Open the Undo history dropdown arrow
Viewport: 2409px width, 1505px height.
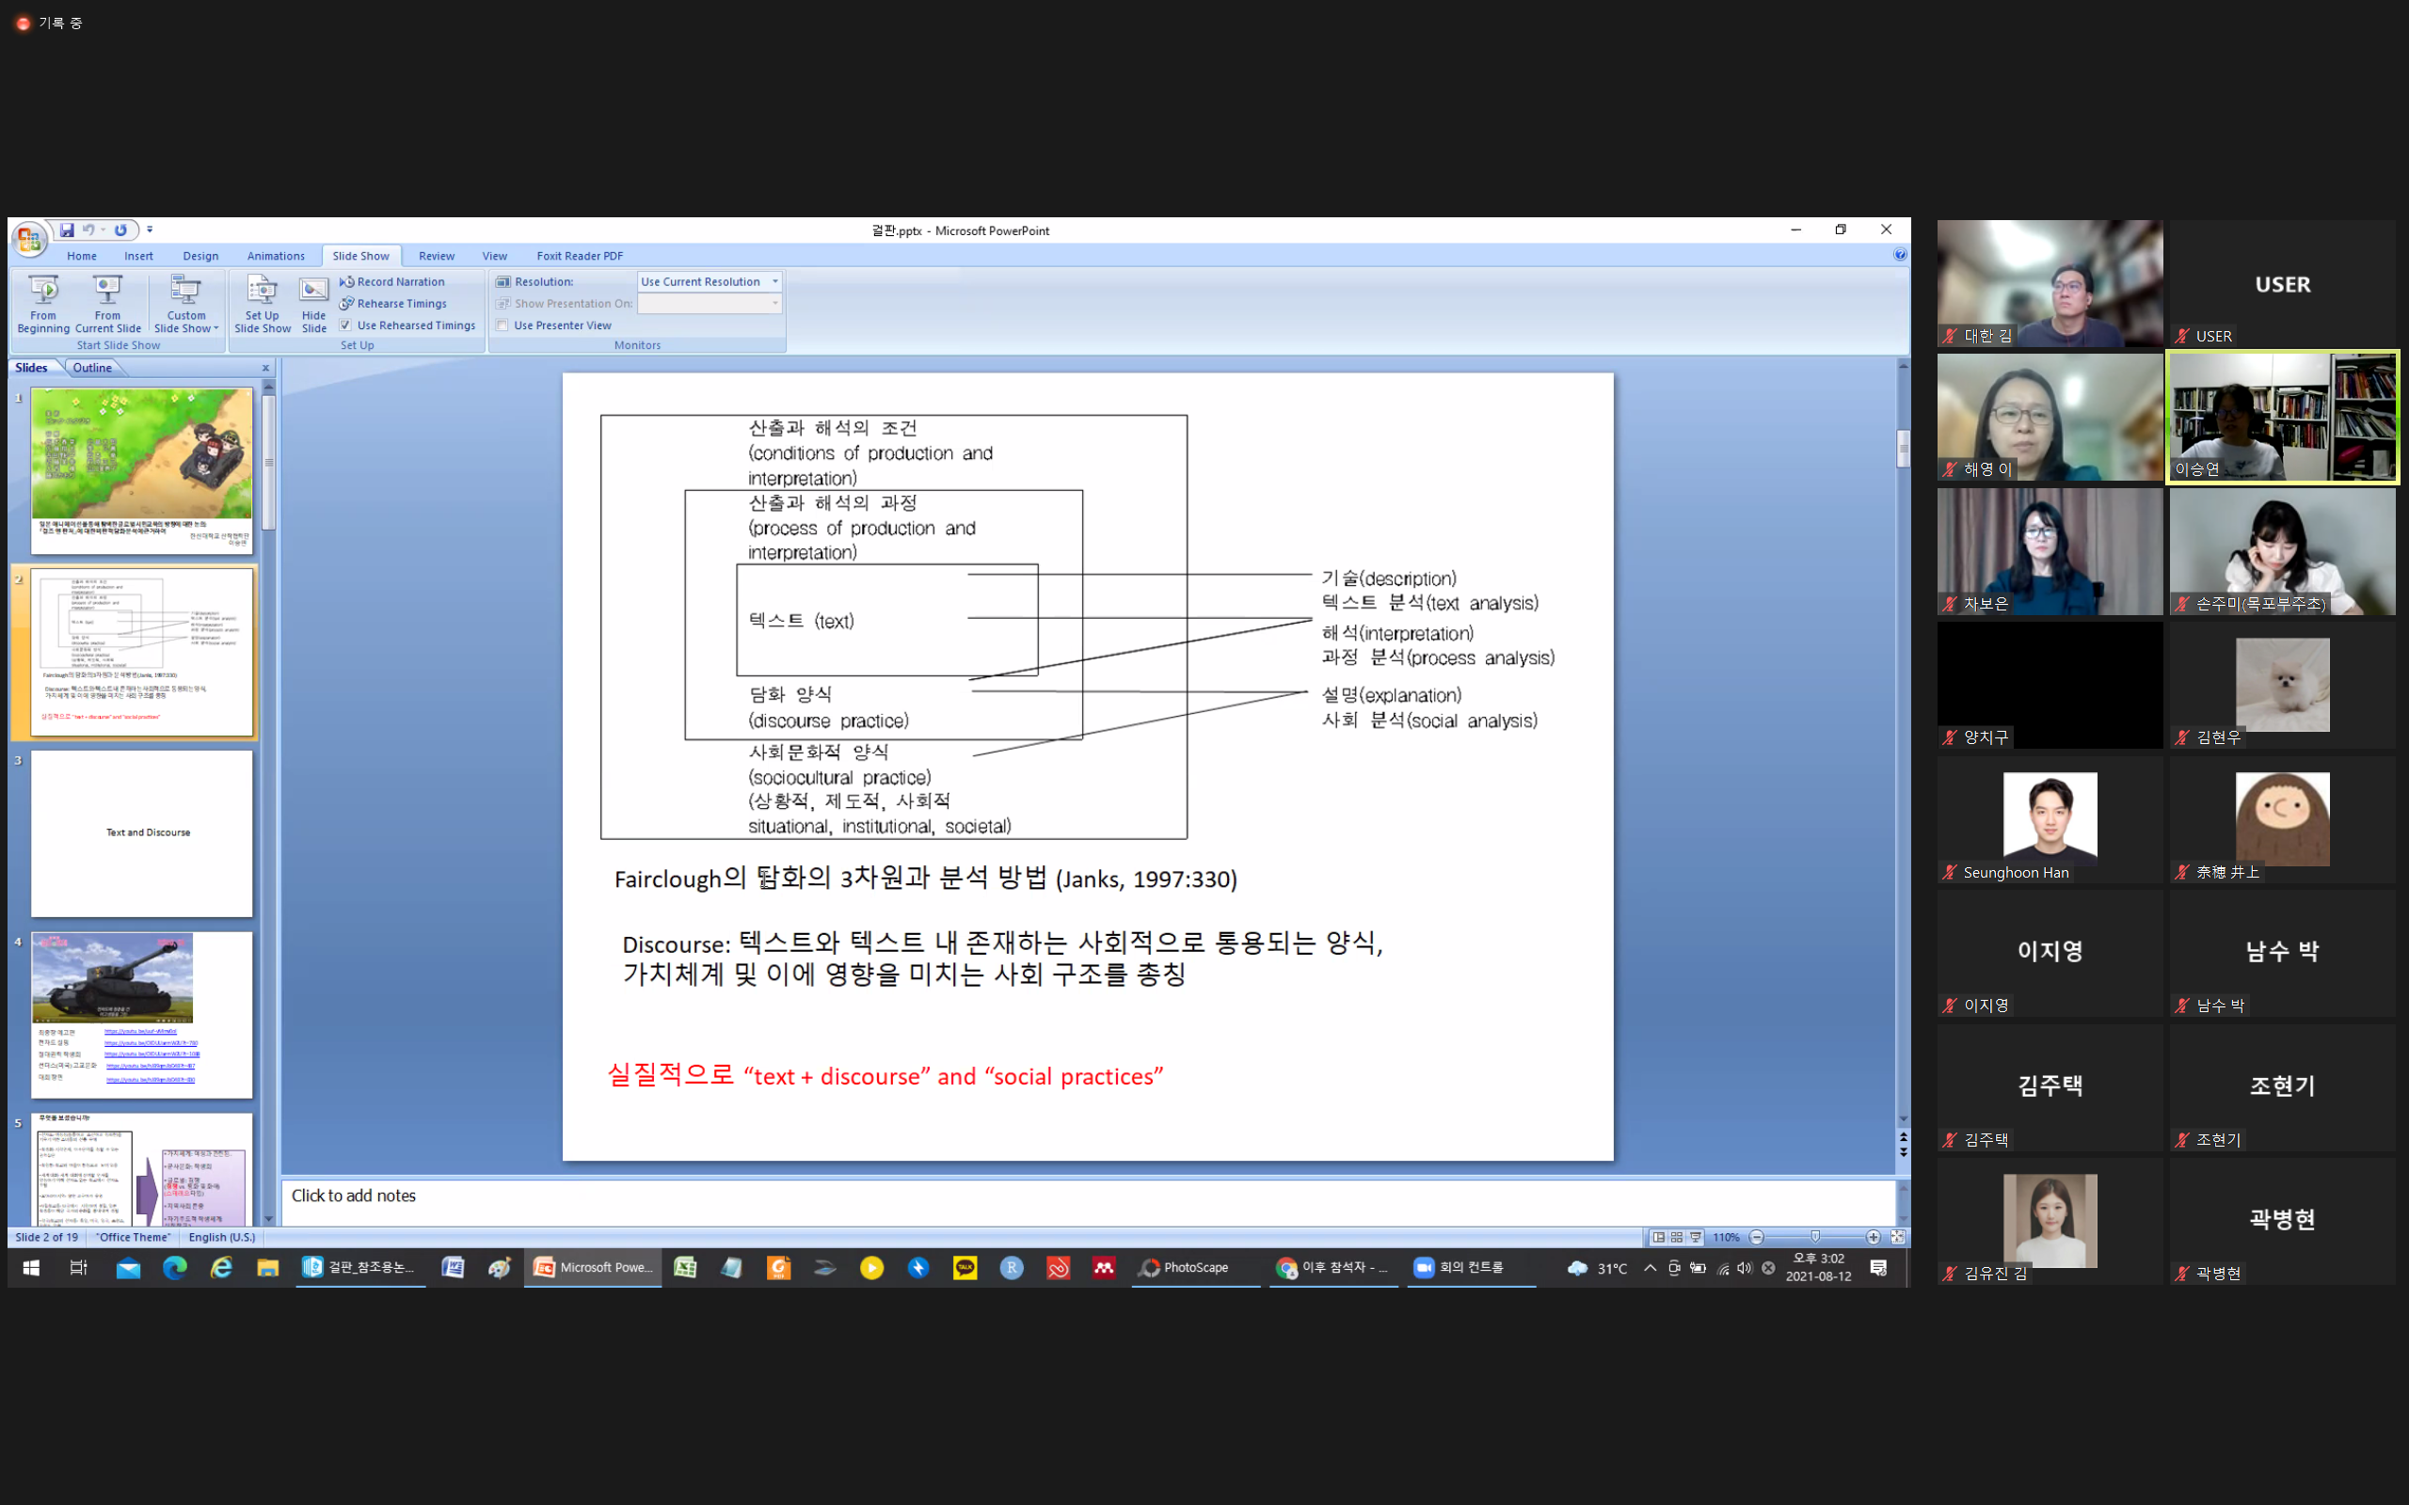pos(103,230)
